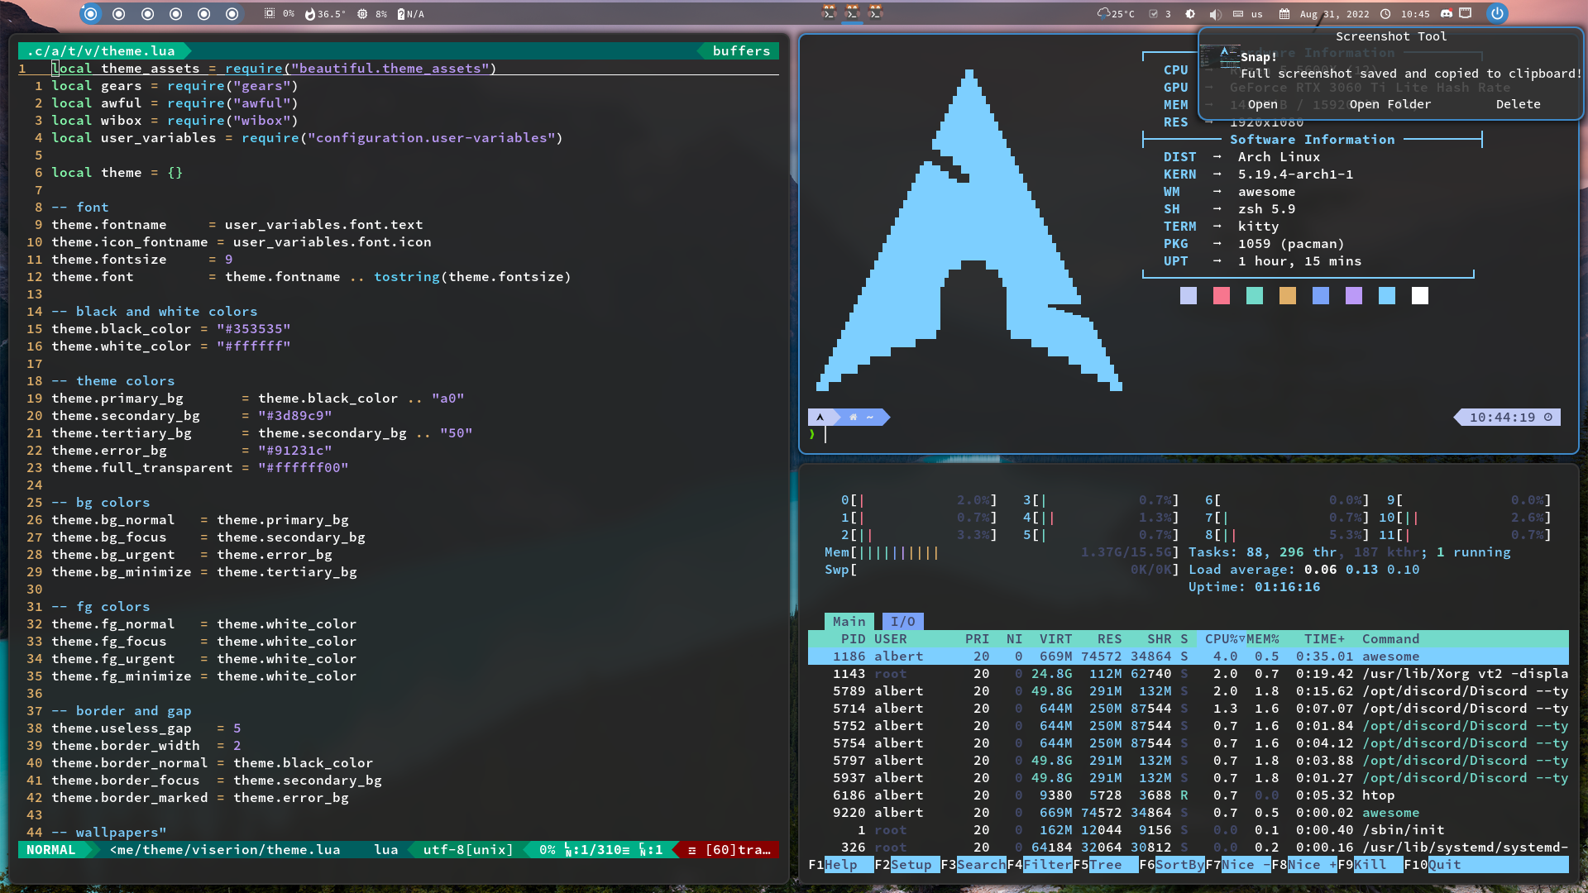The width and height of the screenshot is (1588, 893).
Task: Click F7 Nice - in htop
Action: click(1237, 864)
